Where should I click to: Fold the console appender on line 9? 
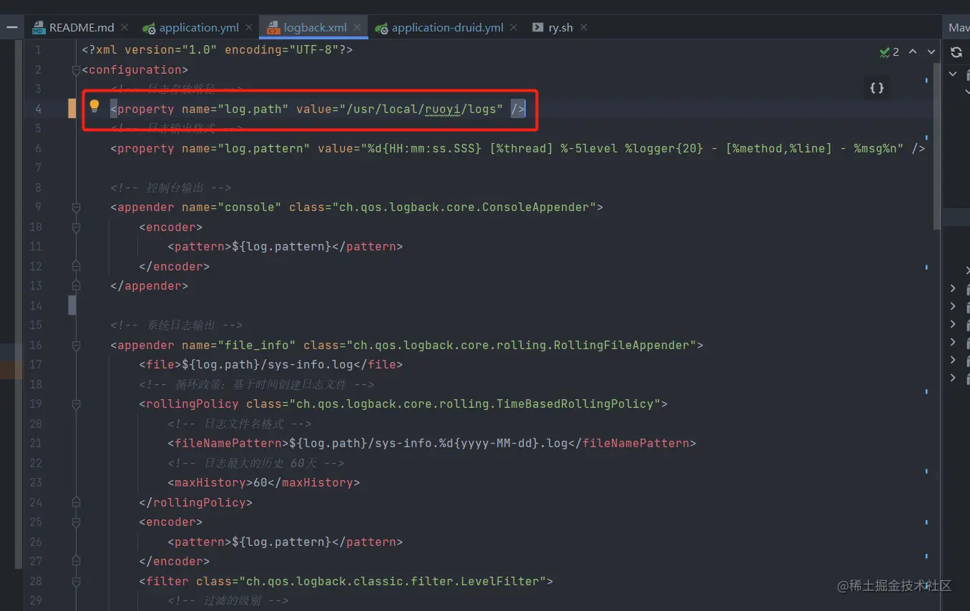pos(76,207)
